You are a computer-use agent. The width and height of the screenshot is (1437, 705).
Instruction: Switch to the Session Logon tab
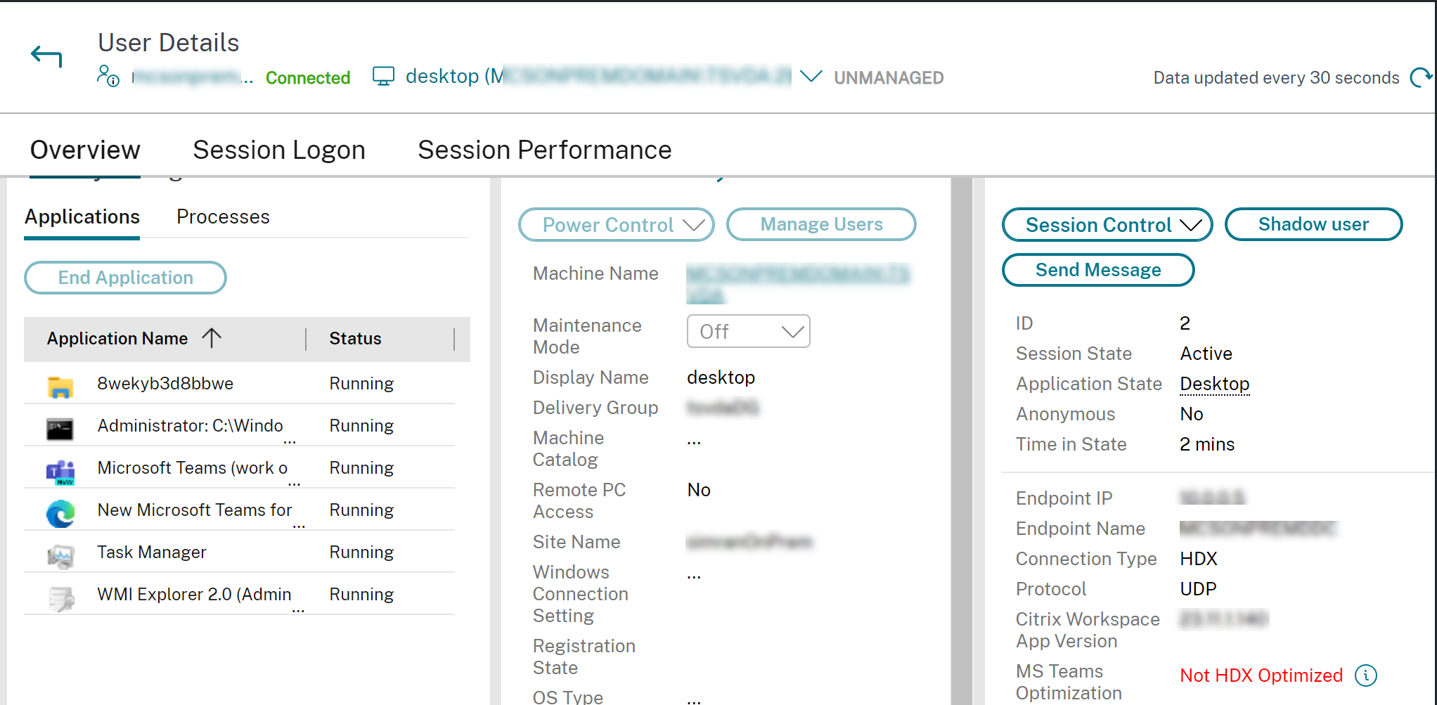(x=279, y=150)
